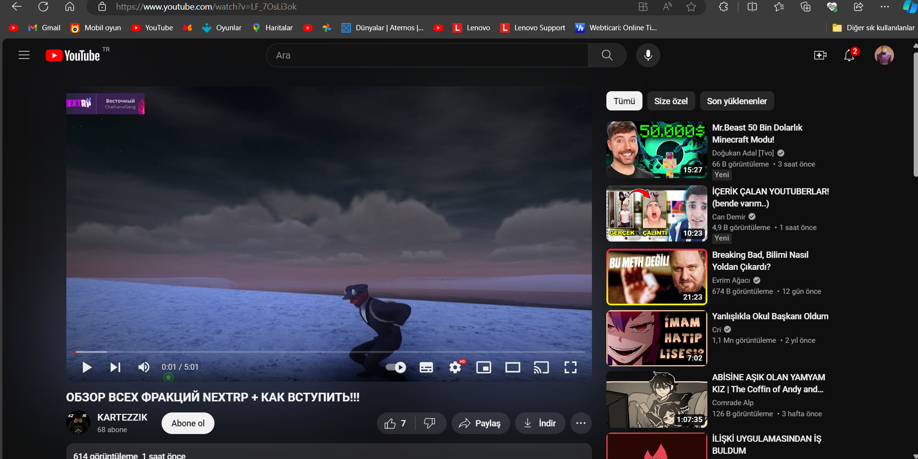This screenshot has height=459, width=918.
Task: Open the YouTube guide hamburger menu
Action: pos(24,55)
